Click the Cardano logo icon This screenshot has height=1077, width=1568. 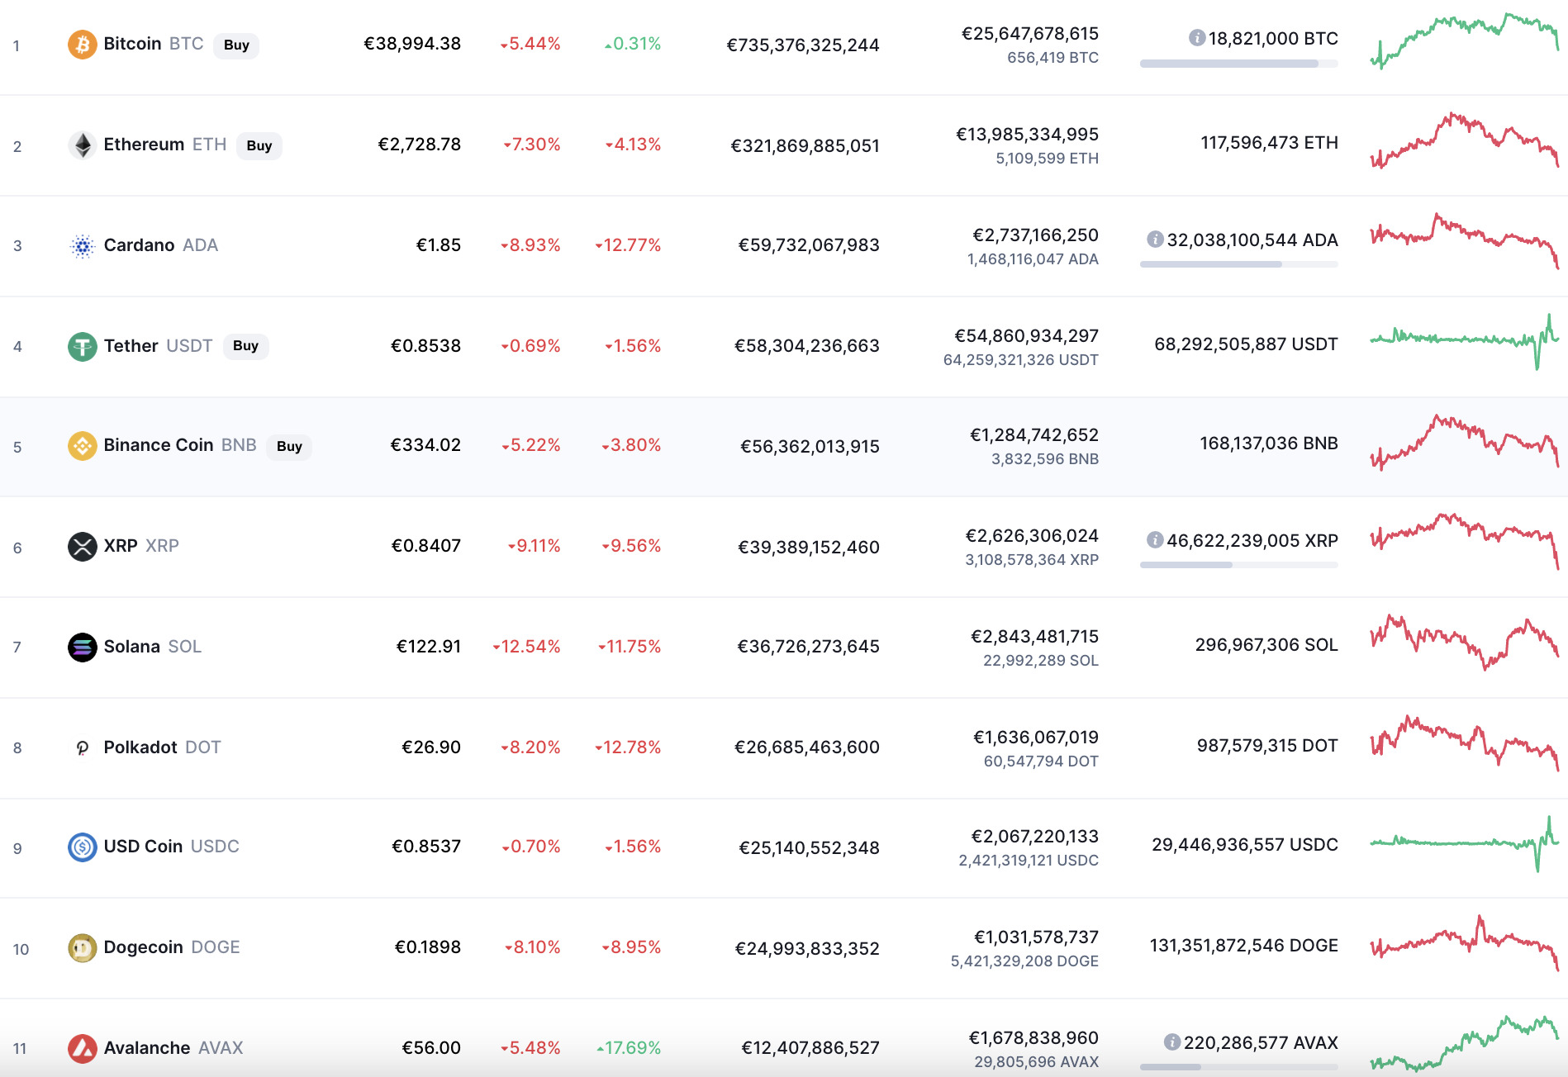coord(82,246)
